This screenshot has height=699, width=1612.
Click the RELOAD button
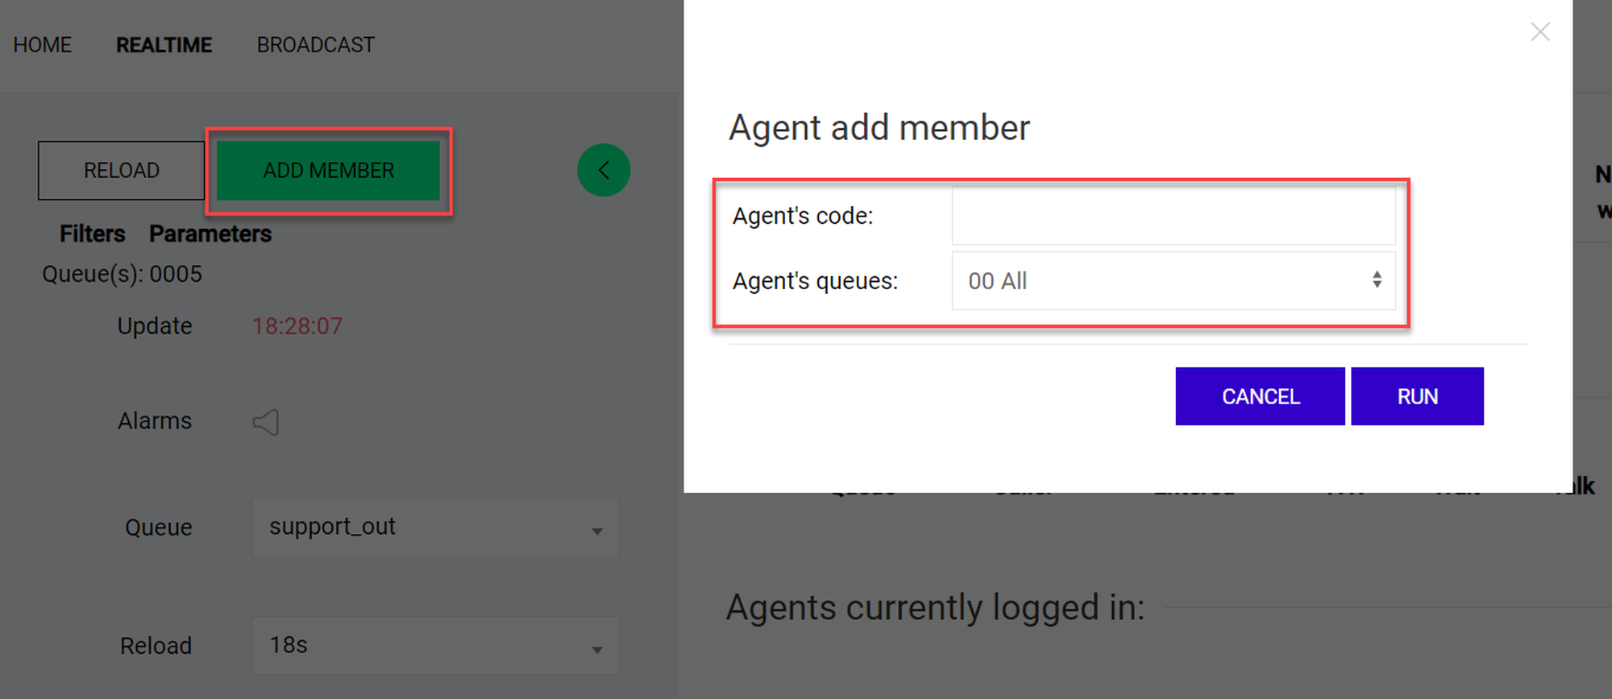121,171
